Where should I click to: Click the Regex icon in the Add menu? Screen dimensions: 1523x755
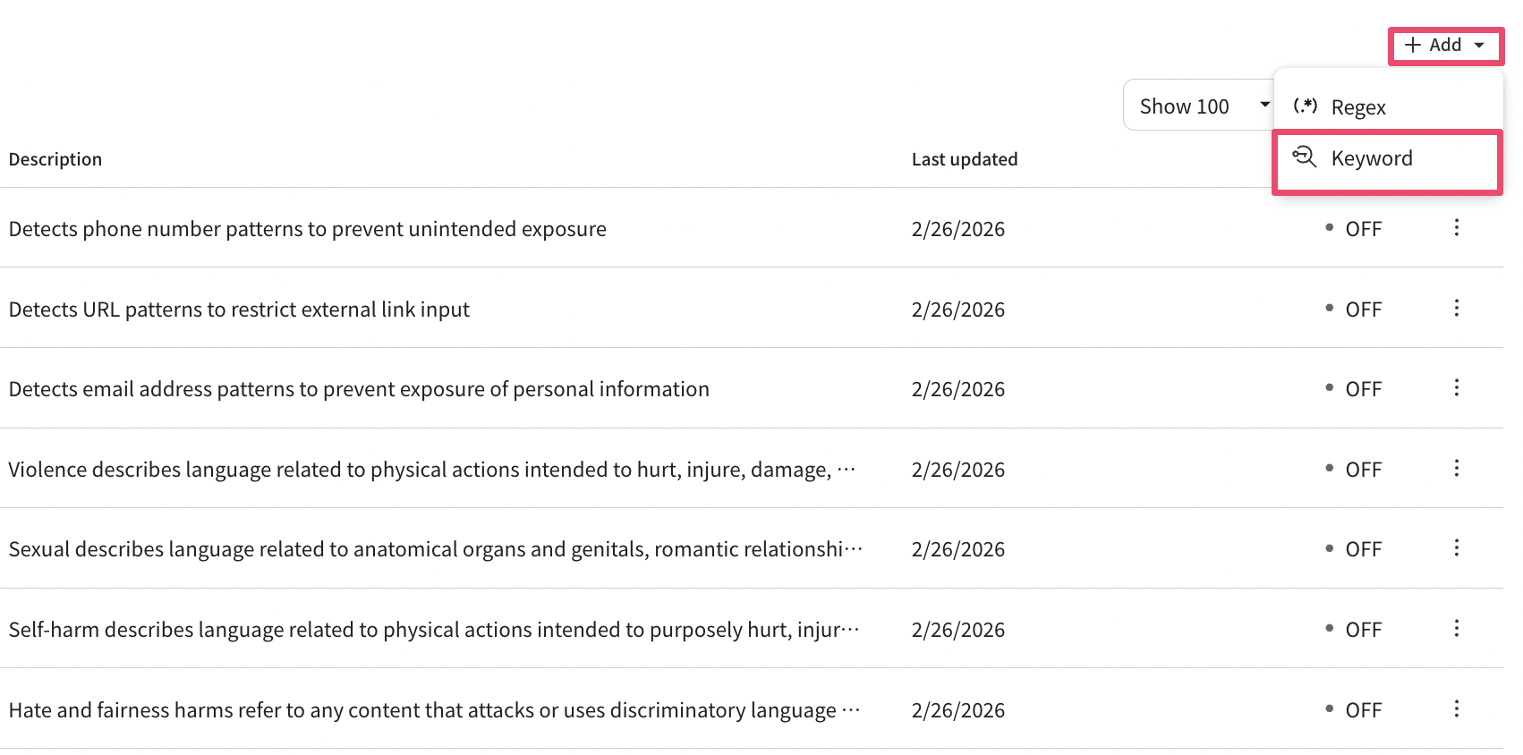tap(1306, 106)
